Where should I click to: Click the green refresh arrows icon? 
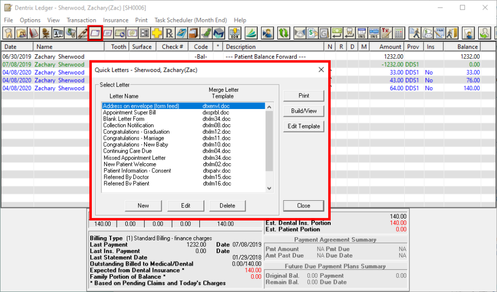coord(283,33)
